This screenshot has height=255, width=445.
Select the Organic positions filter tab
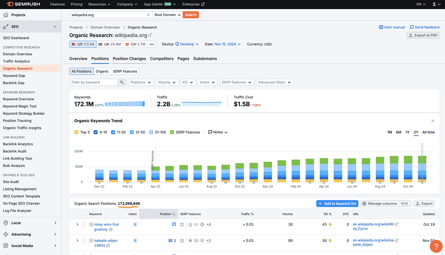102,71
